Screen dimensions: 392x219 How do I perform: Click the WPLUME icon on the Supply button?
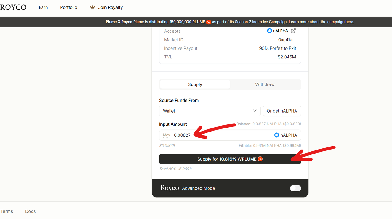(260, 159)
